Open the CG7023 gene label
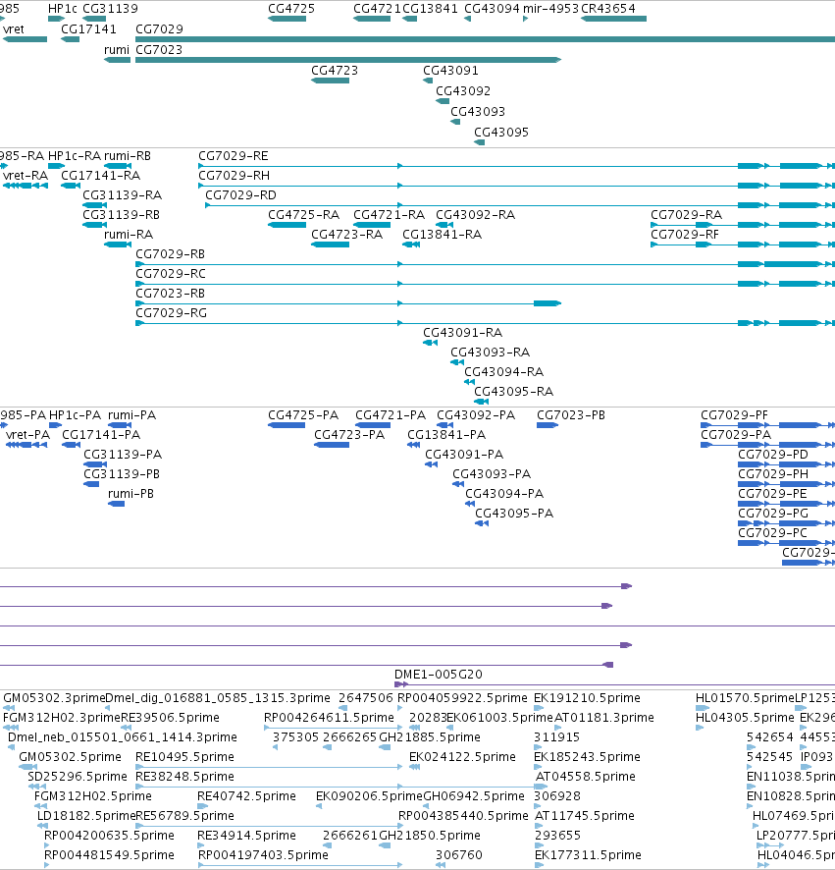The height and width of the screenshot is (870, 835). (x=159, y=49)
